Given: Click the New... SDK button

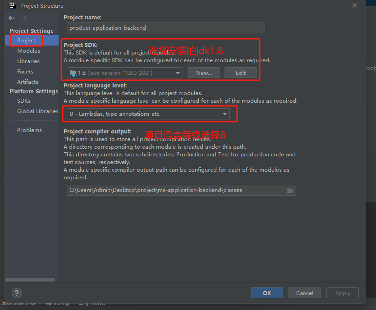Looking at the screenshot, I should coord(204,73).
